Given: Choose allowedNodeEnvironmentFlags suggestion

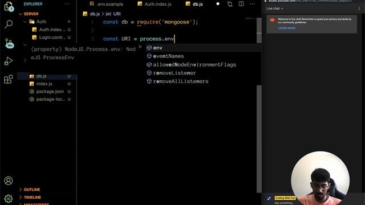Looking at the screenshot, I should coord(203,64).
